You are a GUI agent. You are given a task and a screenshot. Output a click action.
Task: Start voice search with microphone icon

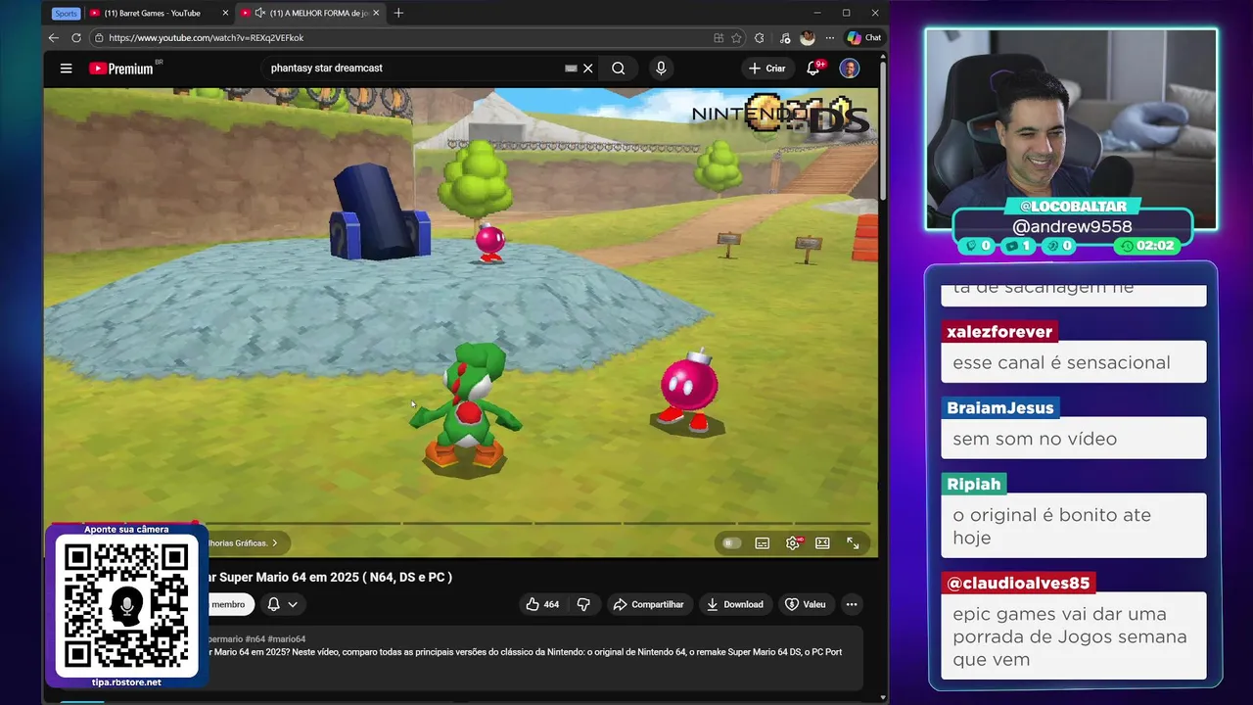(661, 69)
